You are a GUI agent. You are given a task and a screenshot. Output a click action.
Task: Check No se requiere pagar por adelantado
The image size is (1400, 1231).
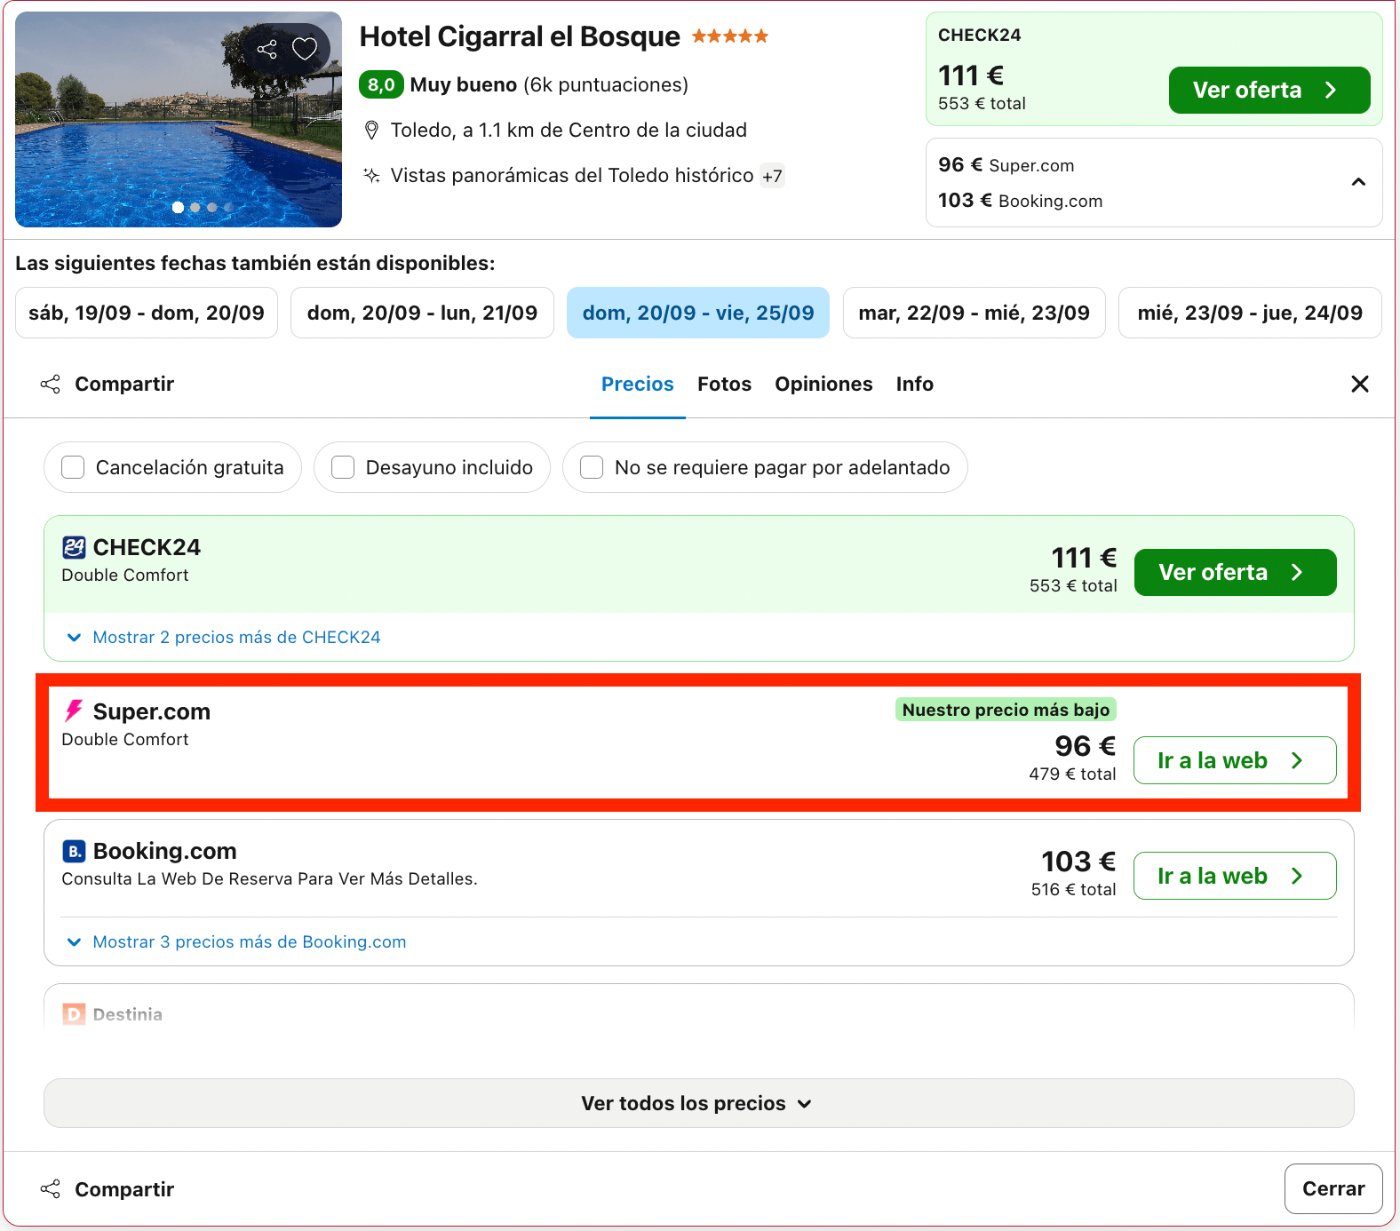pyautogui.click(x=592, y=467)
